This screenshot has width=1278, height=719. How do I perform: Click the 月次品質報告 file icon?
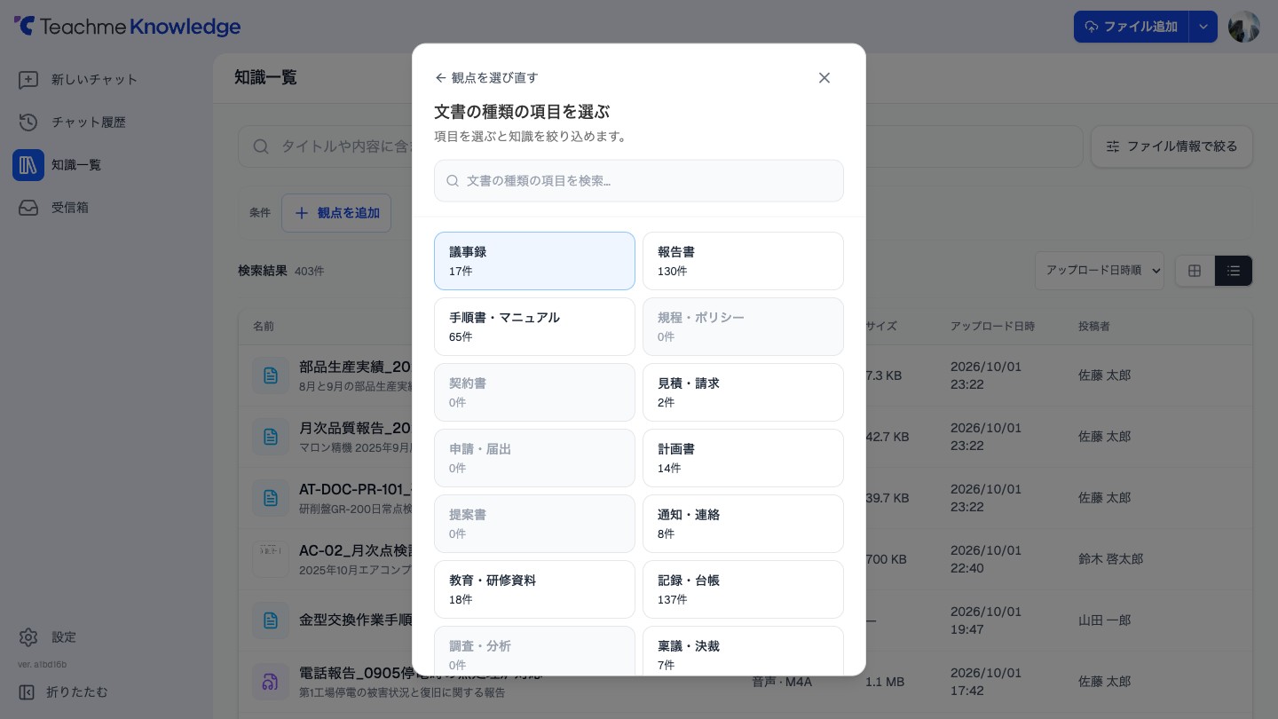pyautogui.click(x=271, y=437)
